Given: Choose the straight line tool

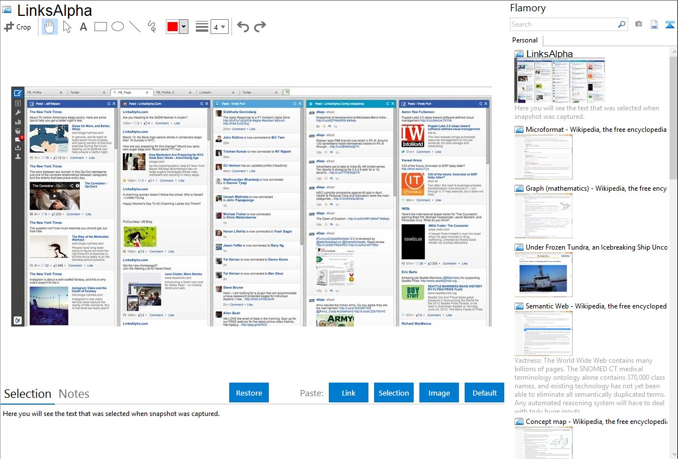Looking at the screenshot, I should pyautogui.click(x=135, y=27).
